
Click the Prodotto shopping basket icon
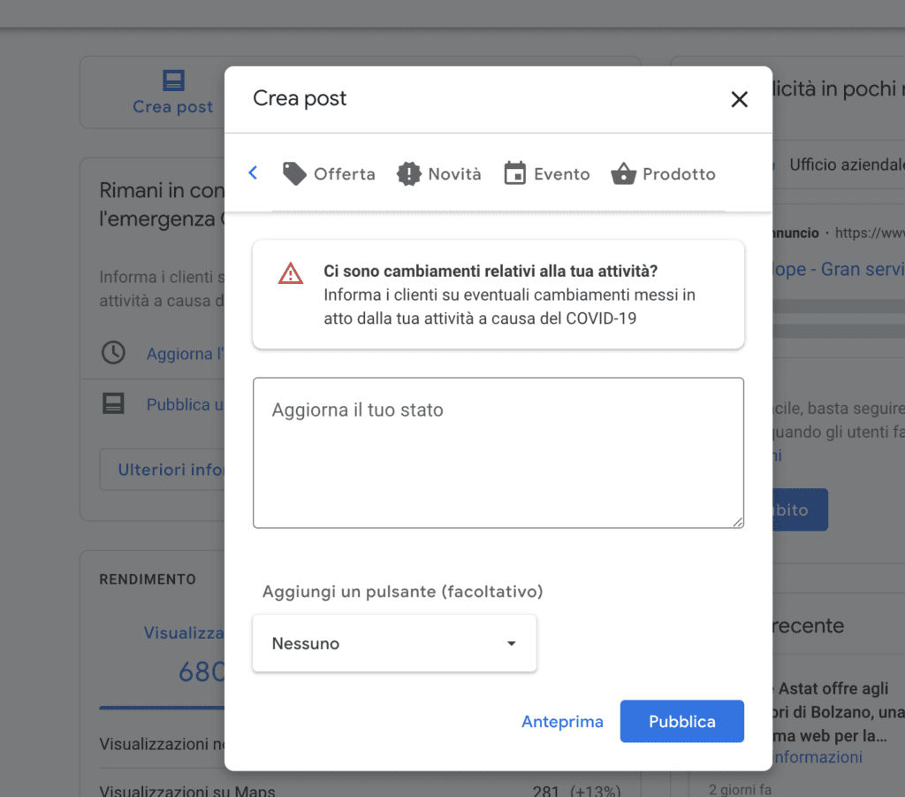pos(623,173)
